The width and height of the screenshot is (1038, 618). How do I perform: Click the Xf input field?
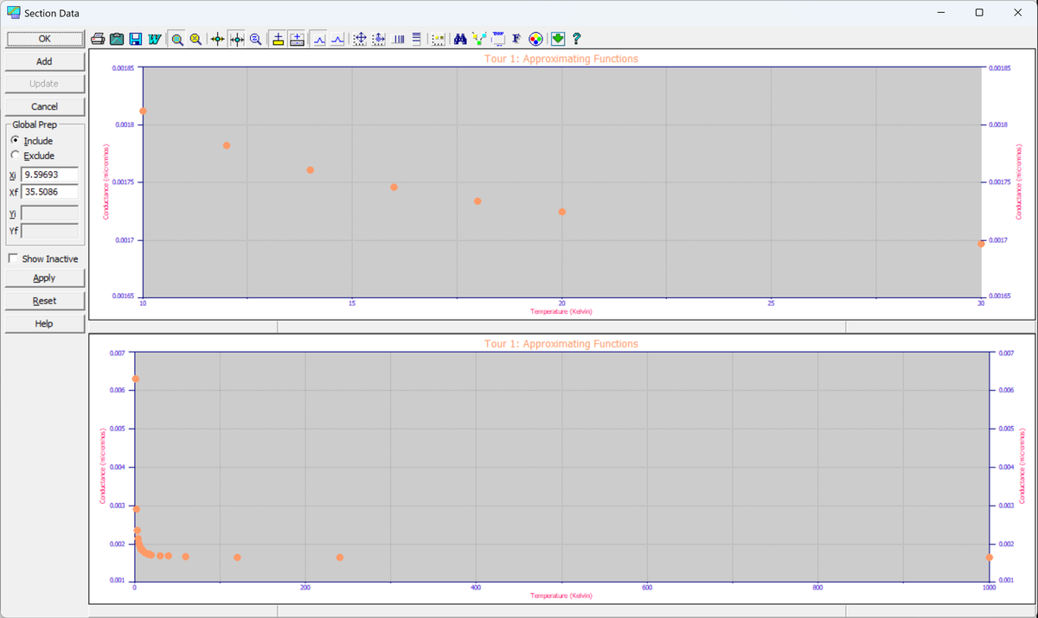49,191
